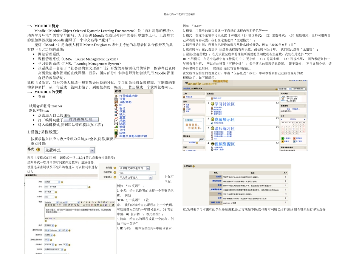Image resolution: width=359 pixels, height=254 pixels.
Task: Show only topic 2 资源展示区 square toggle
Action: tap(277, 118)
